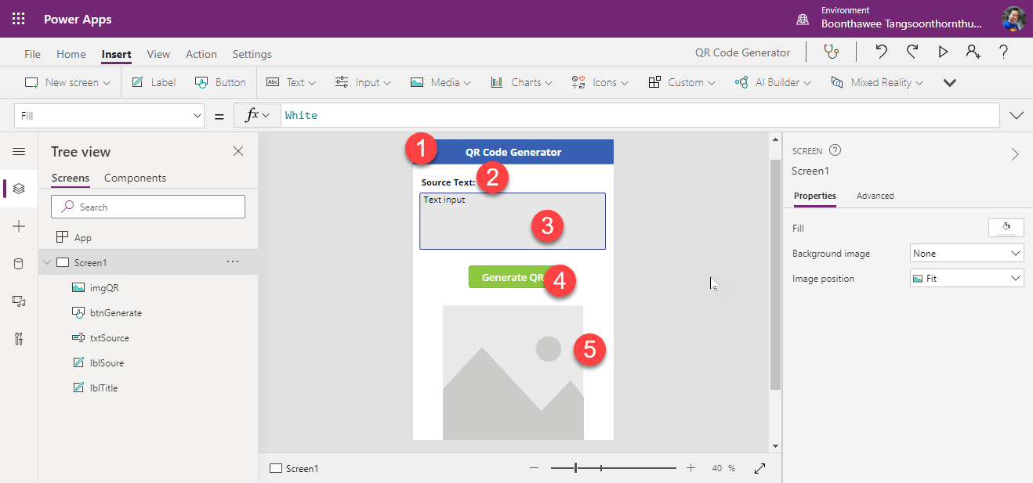Open the Home tab
The height and width of the screenshot is (483, 1033).
[x=71, y=54]
